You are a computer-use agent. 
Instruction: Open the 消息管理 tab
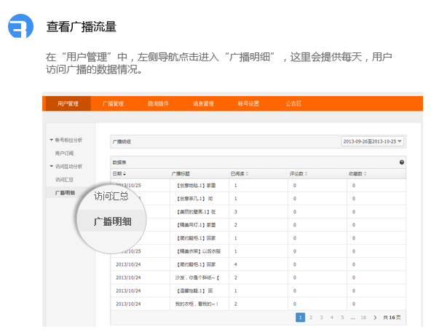[x=203, y=103]
